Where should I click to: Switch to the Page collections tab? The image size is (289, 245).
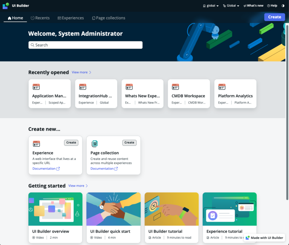coord(109,18)
